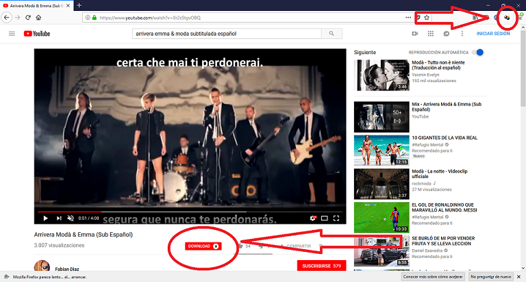The width and height of the screenshot is (526, 282).
Task: Click the SUSCRIBIRSE 579 button
Action: coord(321,266)
